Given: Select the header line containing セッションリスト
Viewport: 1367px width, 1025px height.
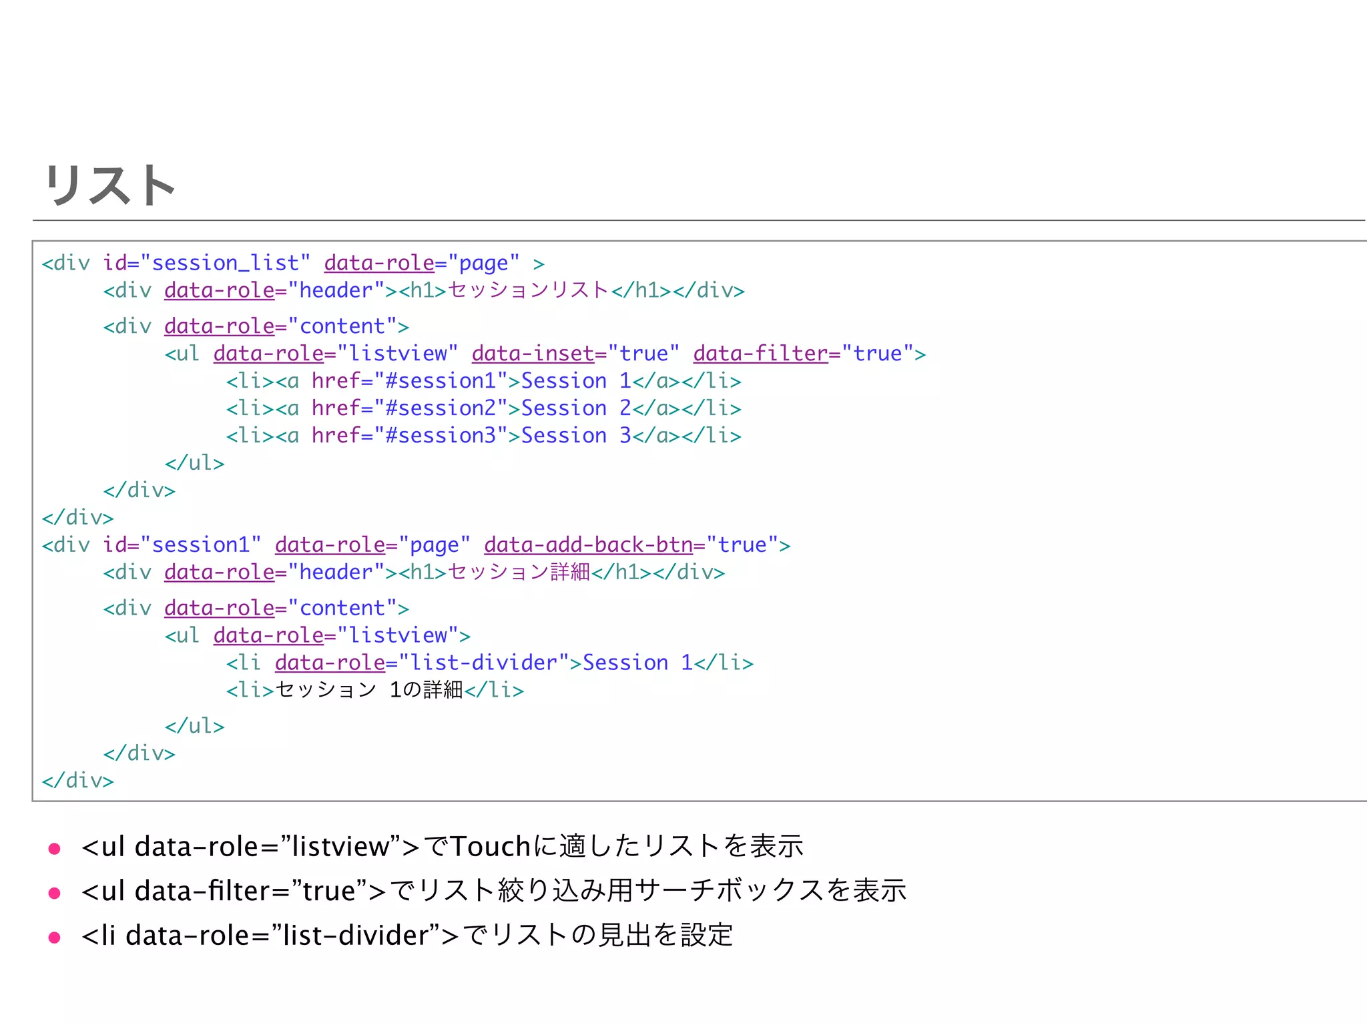Looking at the screenshot, I should (424, 290).
